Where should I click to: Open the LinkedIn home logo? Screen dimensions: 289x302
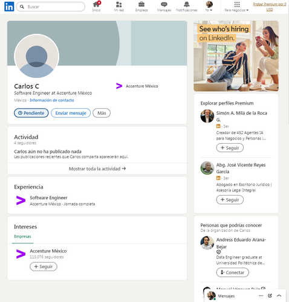click(9, 7)
